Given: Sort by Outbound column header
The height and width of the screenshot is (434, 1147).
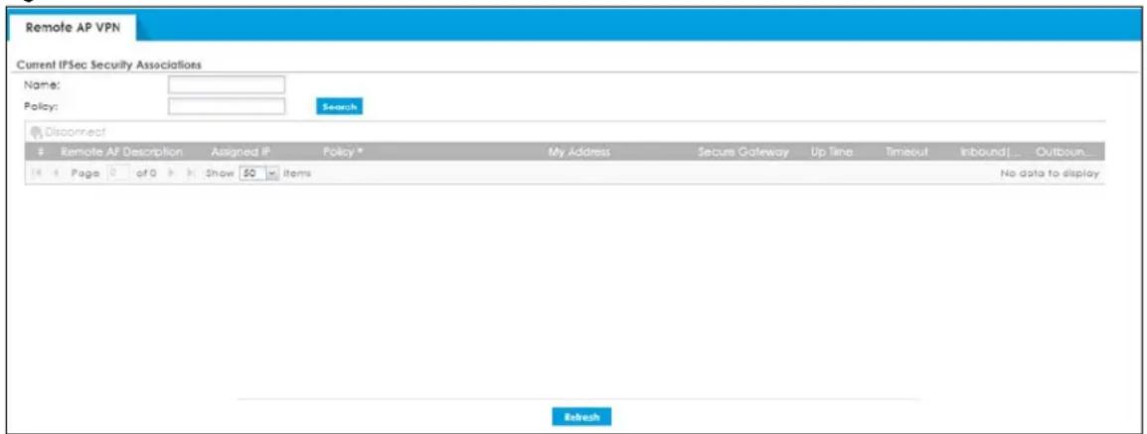Looking at the screenshot, I should (1064, 152).
